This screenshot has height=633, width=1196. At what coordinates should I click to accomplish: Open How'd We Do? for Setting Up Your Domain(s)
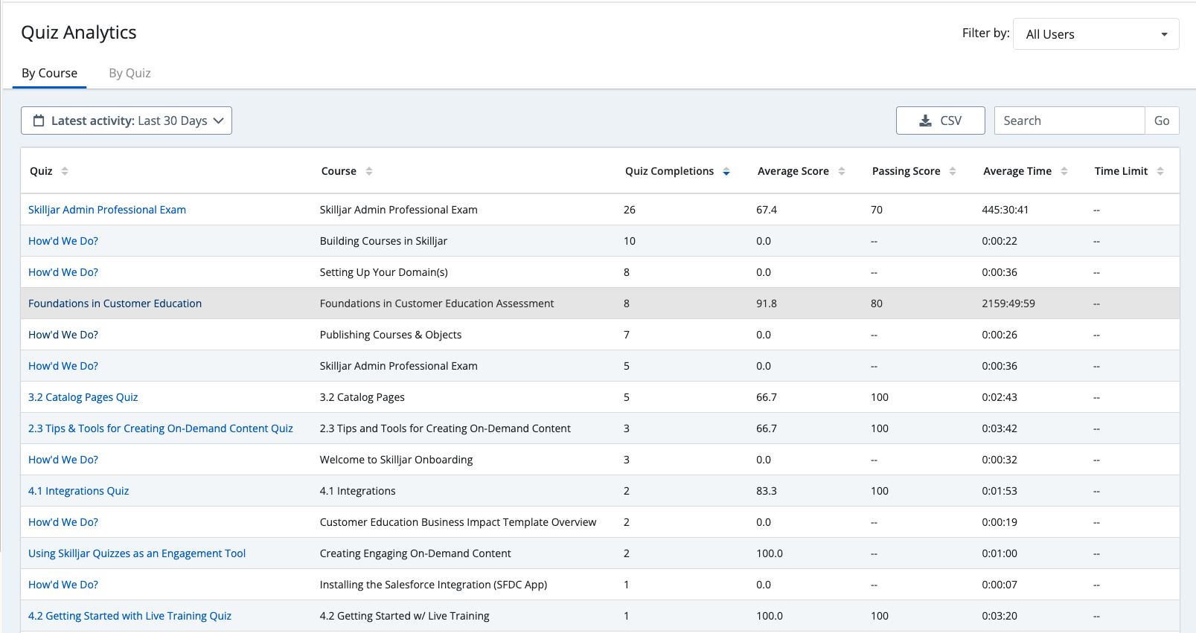(x=63, y=272)
